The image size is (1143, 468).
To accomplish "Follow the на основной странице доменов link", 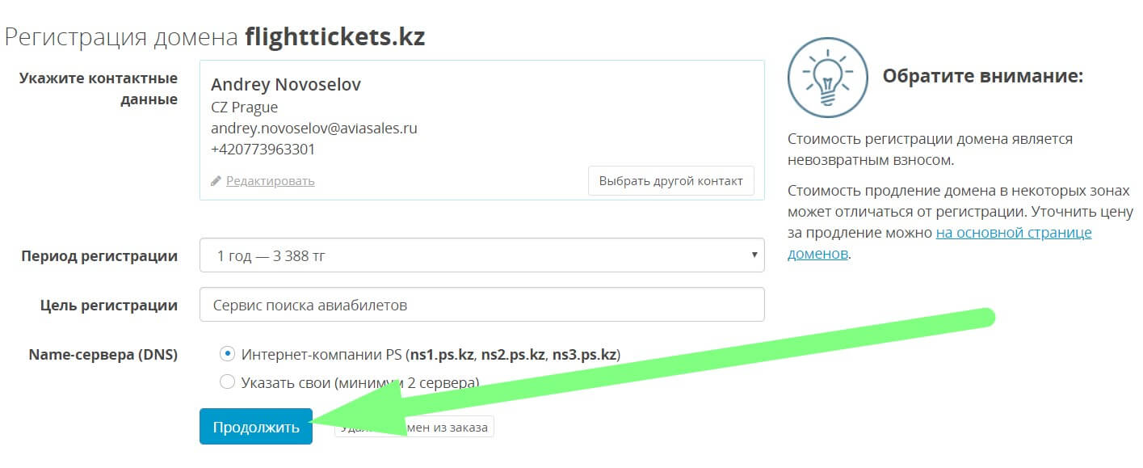I will 1014,233.
